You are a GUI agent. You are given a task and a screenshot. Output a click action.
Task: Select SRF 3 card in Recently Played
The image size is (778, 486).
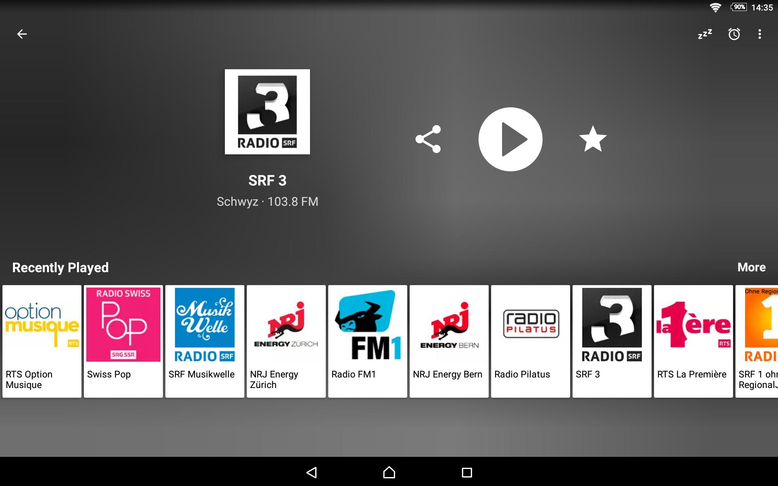[x=612, y=341]
